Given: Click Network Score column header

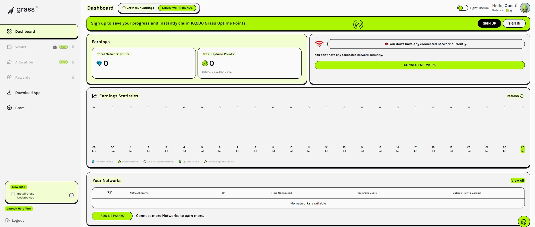Looking at the screenshot, I should [367, 193].
